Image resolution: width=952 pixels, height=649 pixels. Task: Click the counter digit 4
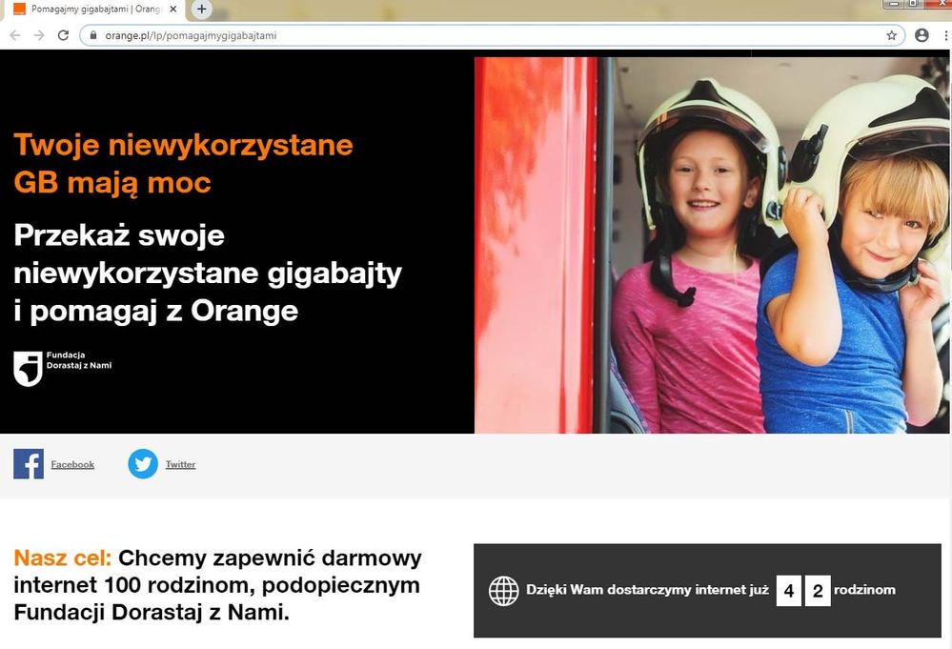pyautogui.click(x=789, y=591)
